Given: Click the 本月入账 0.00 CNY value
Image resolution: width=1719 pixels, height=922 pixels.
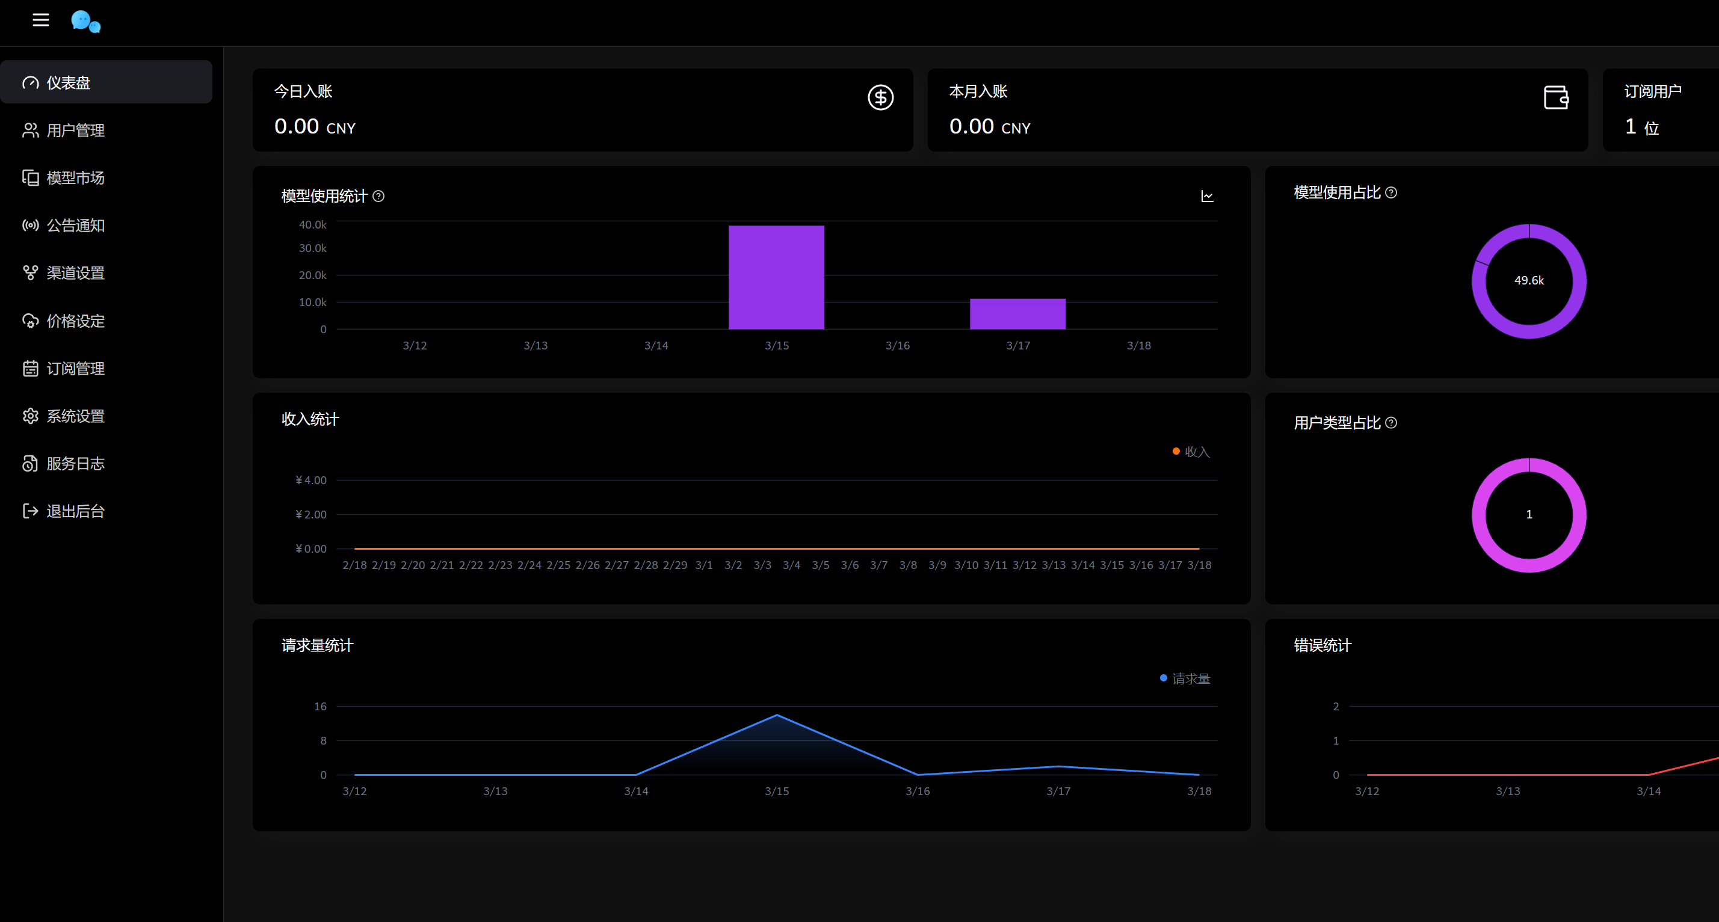Looking at the screenshot, I should point(990,127).
